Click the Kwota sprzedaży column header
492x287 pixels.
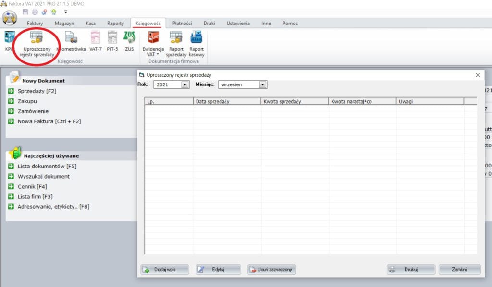tap(295, 101)
